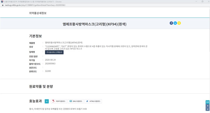The height and width of the screenshot is (113, 210).
Task: Download 효능효과 as XML (XML다운로드)
Action: [75, 101]
